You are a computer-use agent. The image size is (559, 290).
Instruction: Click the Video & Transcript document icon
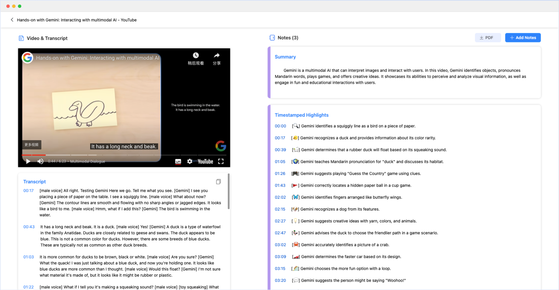[21, 38]
